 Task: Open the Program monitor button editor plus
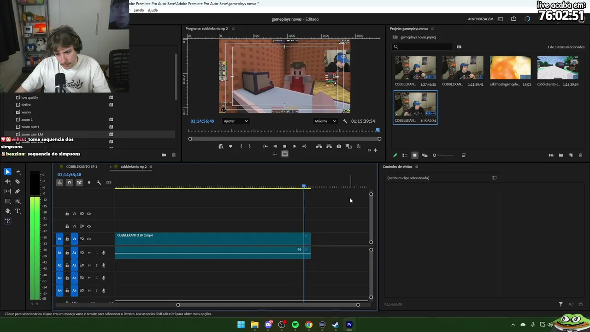click(375, 150)
